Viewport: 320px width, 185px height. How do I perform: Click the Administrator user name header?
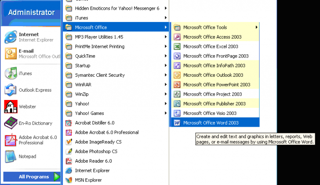coord(32,12)
